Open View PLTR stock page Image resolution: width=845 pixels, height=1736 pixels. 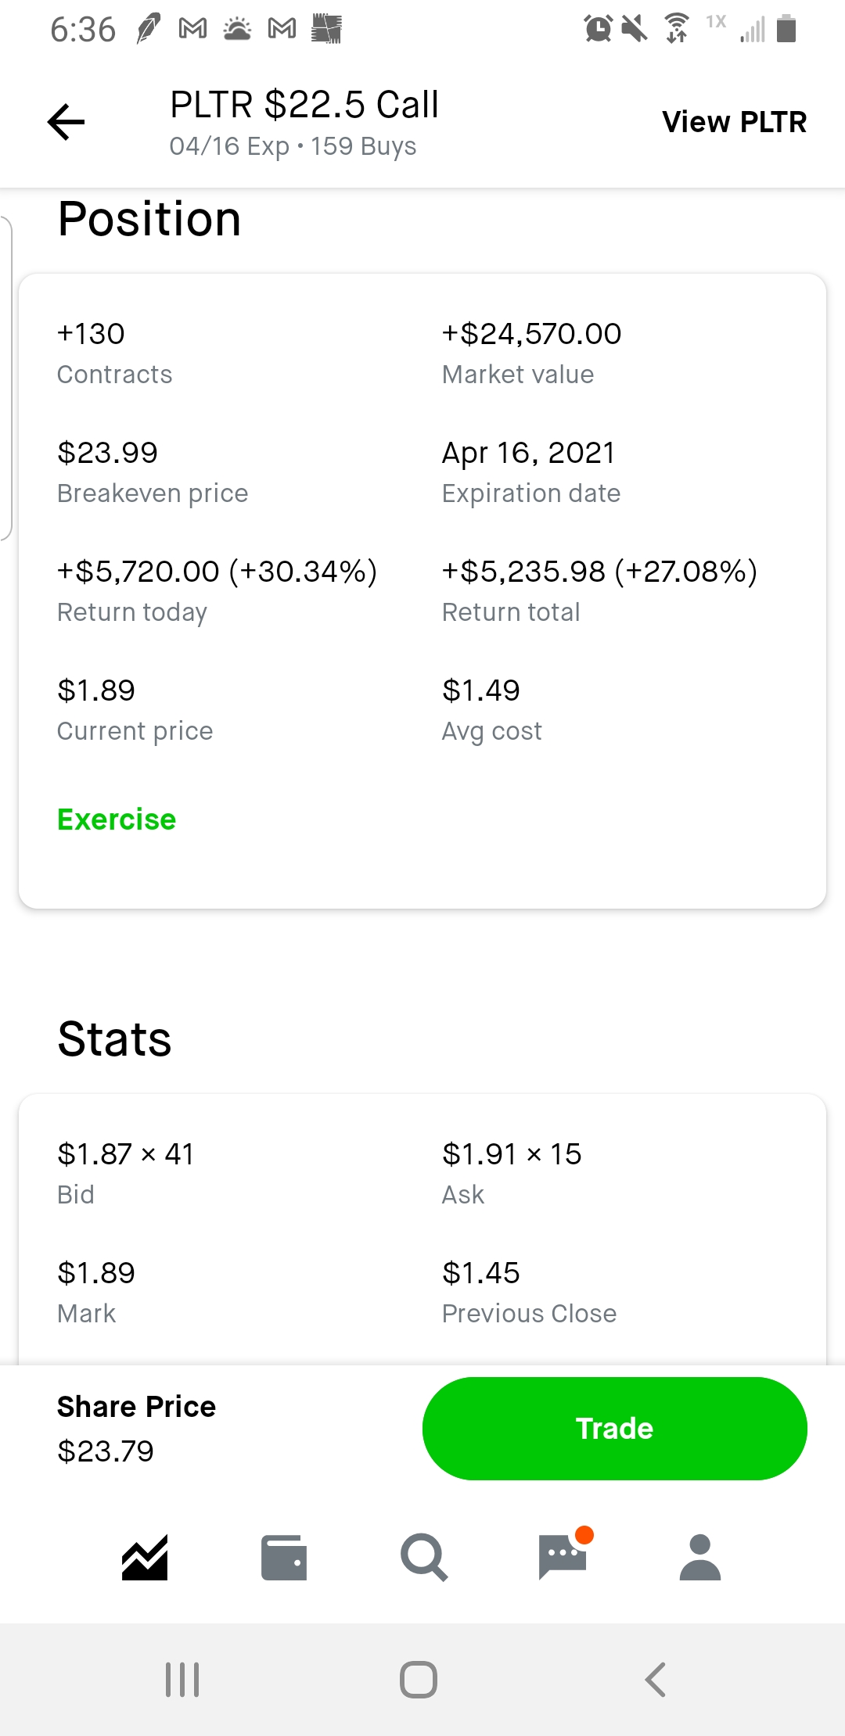coord(734,122)
